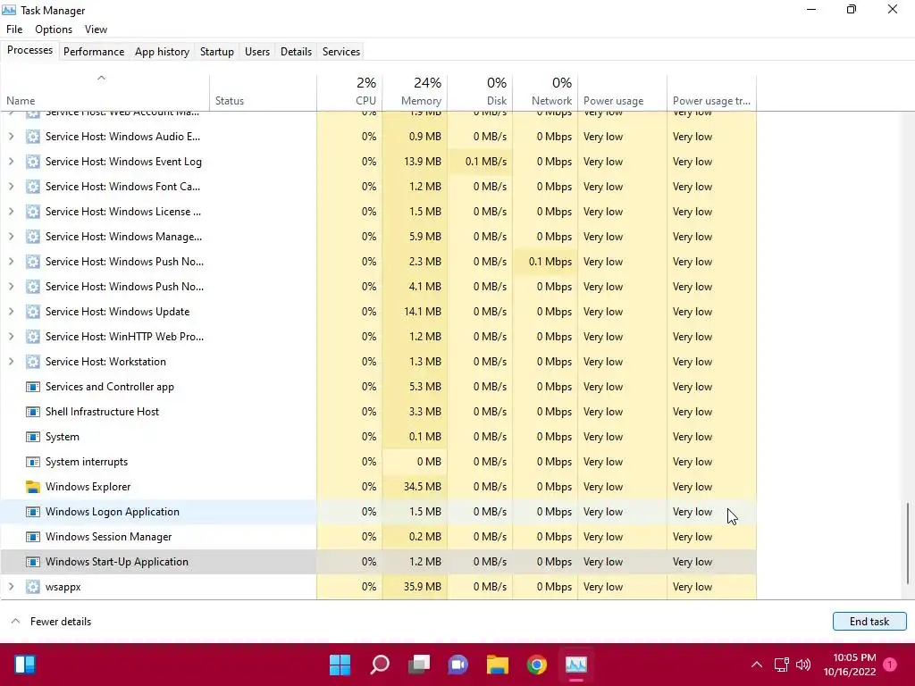Switch to the Performance tab
The height and width of the screenshot is (686, 915).
pos(94,51)
